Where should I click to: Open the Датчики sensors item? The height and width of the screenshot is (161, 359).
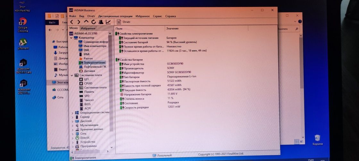point(87,71)
